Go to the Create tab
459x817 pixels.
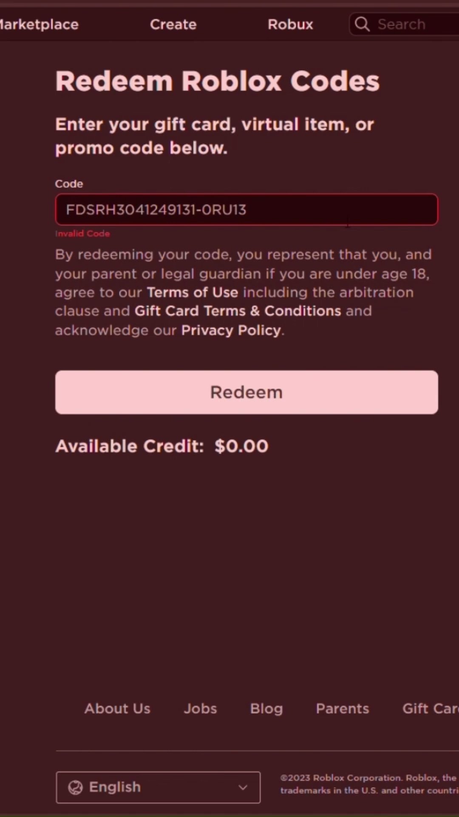[x=173, y=24]
